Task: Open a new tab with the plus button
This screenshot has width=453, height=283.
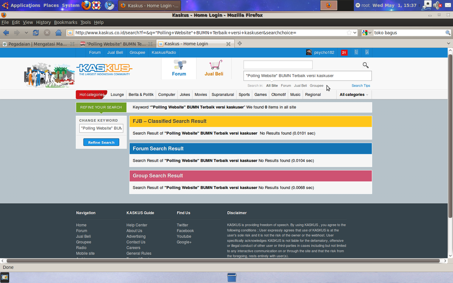Action: (x=240, y=44)
